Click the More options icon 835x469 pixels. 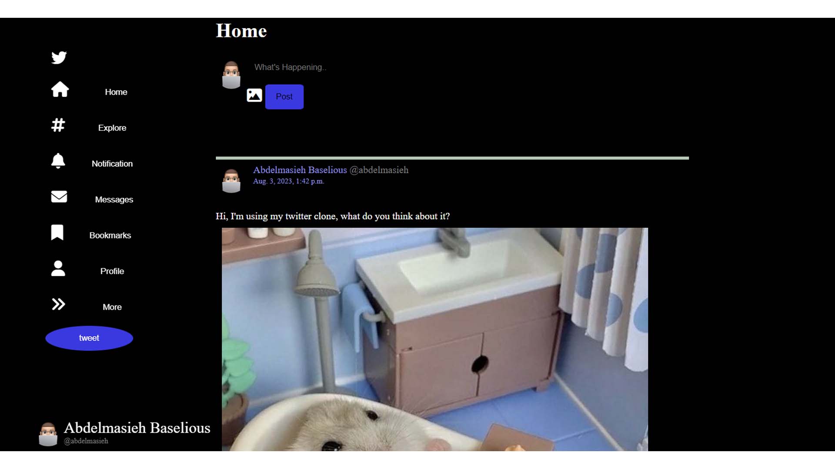point(58,304)
